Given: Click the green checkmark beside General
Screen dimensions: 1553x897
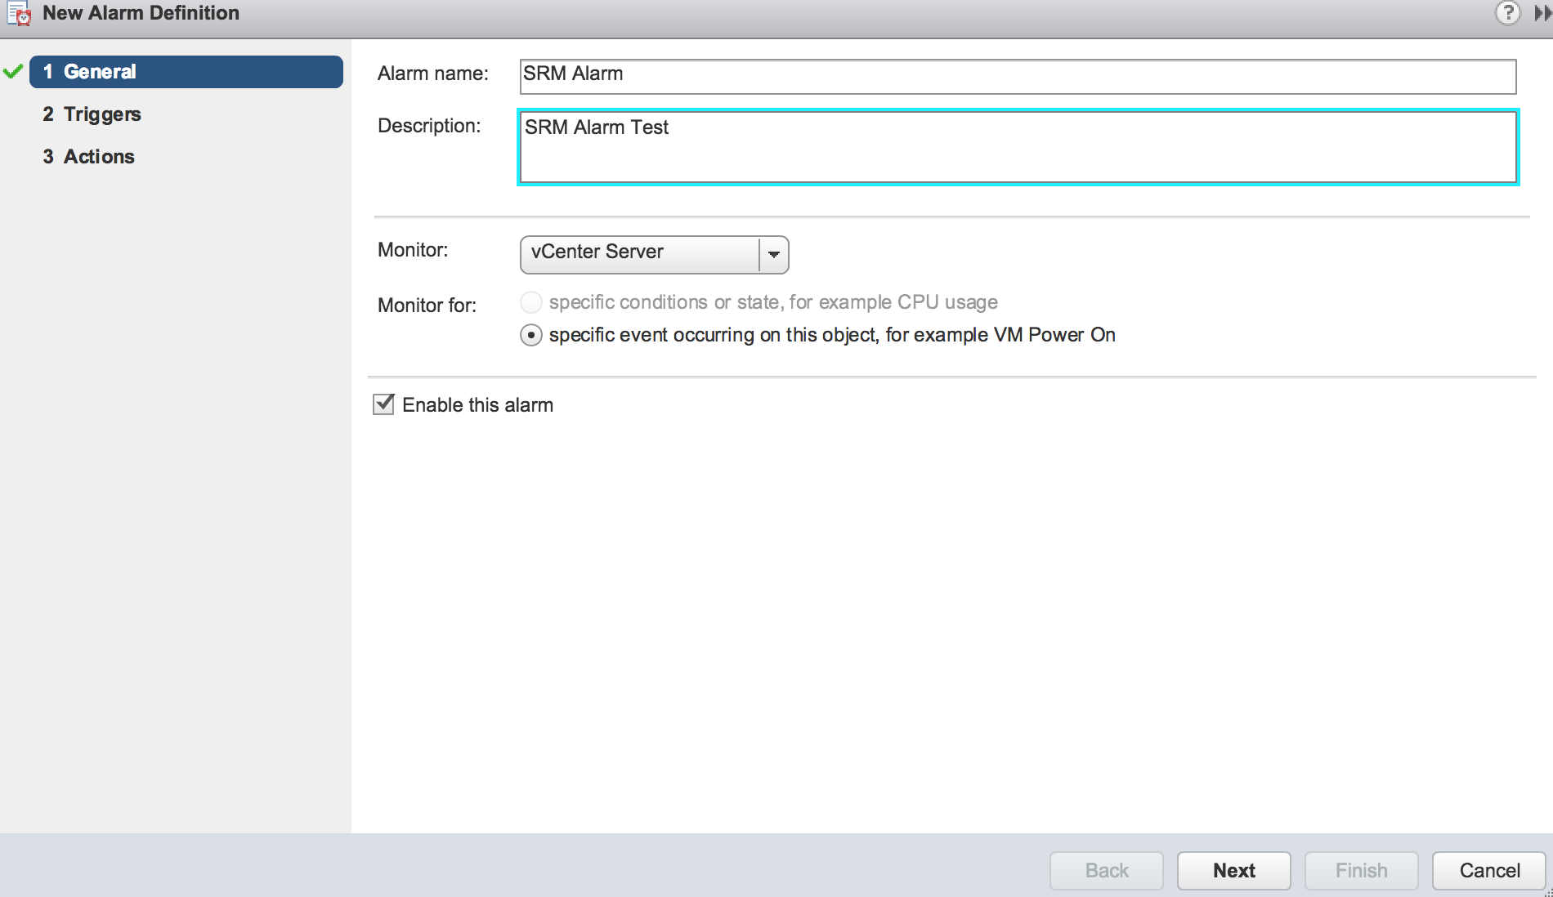Looking at the screenshot, I should [x=13, y=72].
